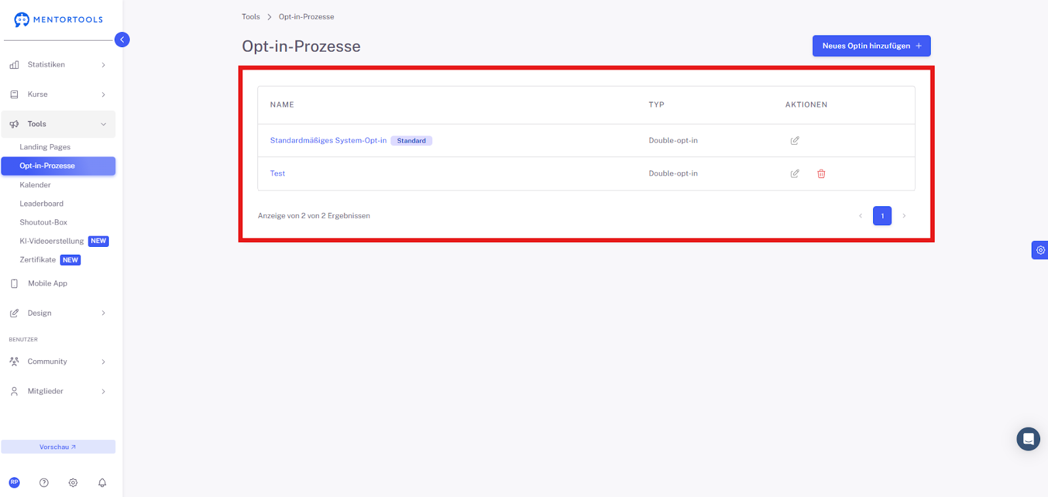The image size is (1048, 497).
Task: Open notifications bell icon
Action: tap(102, 483)
